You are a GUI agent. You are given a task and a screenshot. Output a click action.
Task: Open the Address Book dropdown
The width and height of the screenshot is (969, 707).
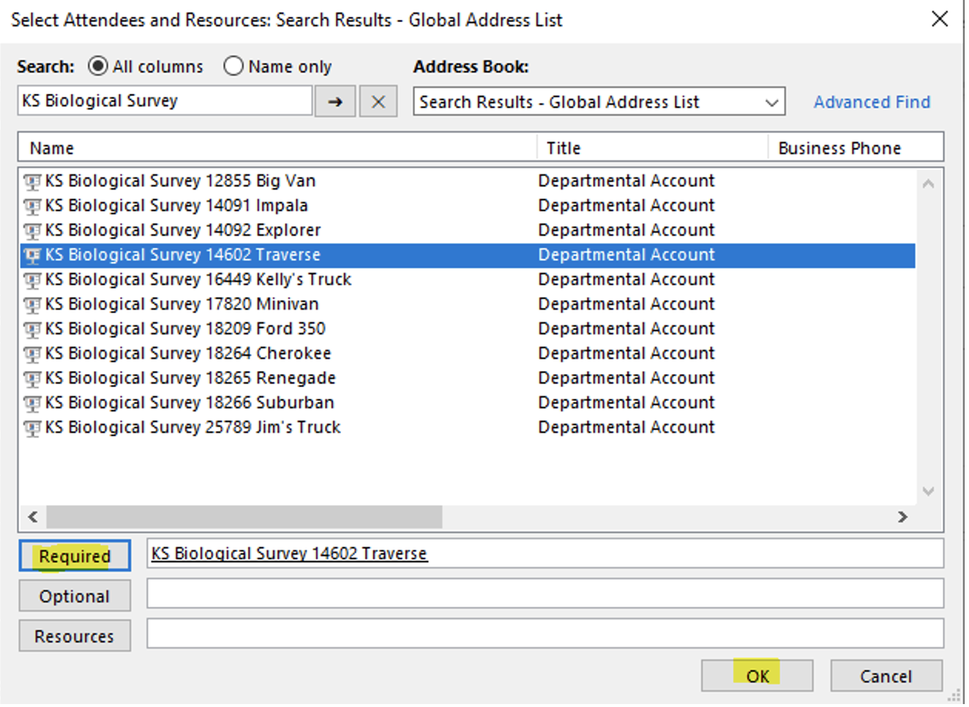[x=771, y=102]
